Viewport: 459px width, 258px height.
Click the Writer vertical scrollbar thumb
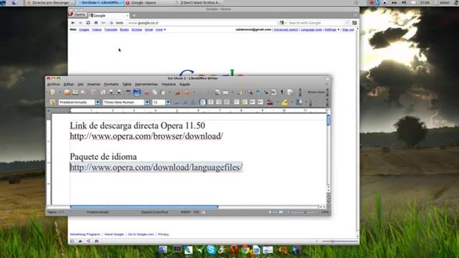[328, 120]
